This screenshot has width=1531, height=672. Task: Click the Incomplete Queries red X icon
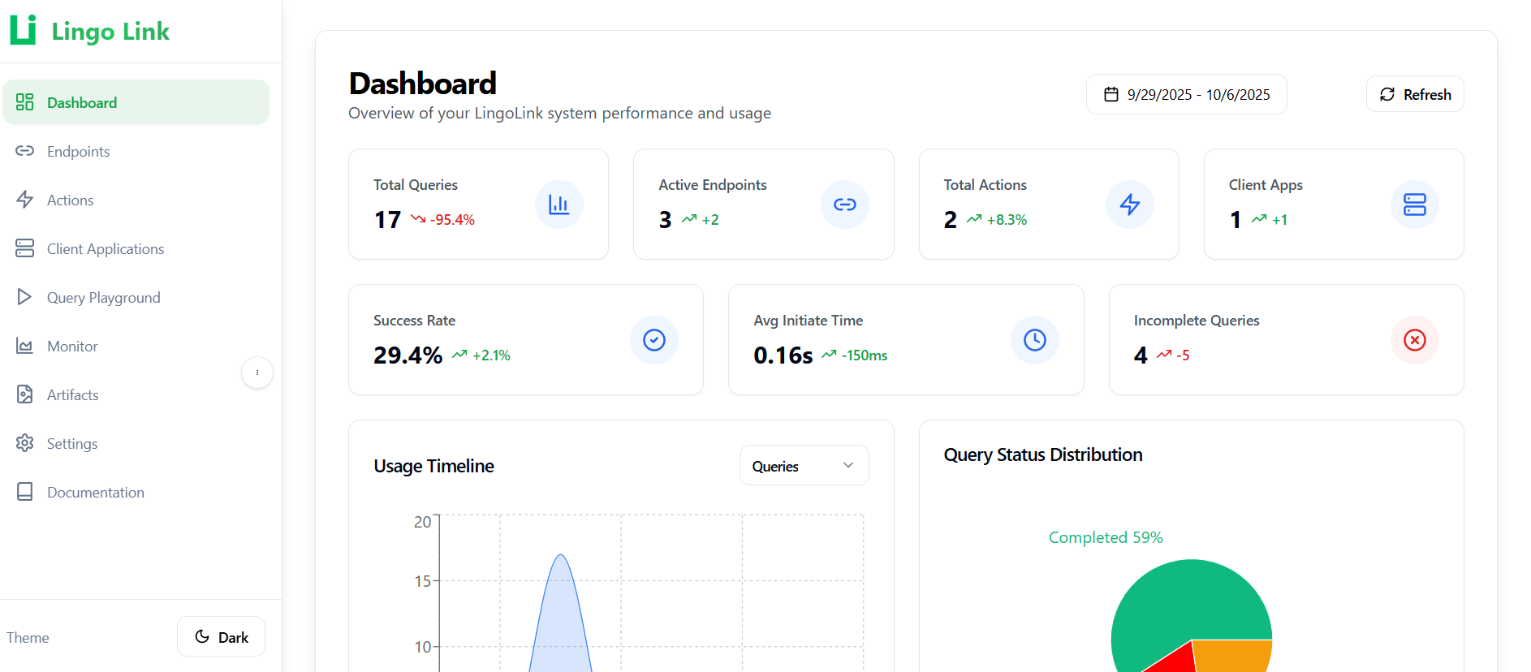[1414, 340]
